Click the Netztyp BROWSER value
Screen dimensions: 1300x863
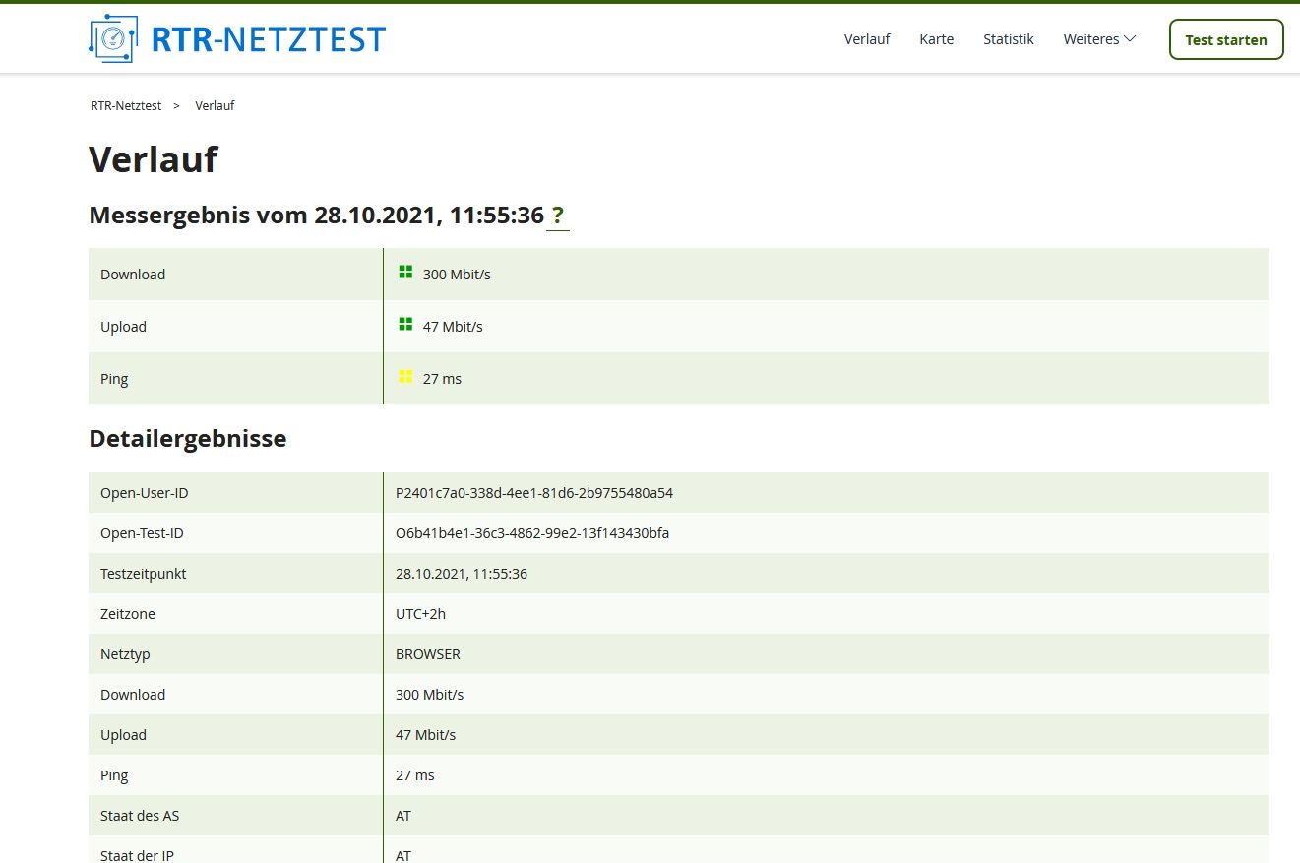pos(428,654)
